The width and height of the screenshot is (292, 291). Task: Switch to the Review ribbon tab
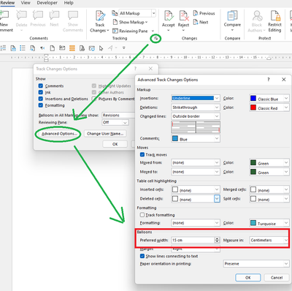pyautogui.click(x=7, y=3)
